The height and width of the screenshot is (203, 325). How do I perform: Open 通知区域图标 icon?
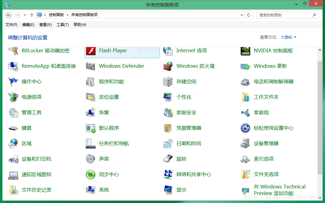coord(13,175)
